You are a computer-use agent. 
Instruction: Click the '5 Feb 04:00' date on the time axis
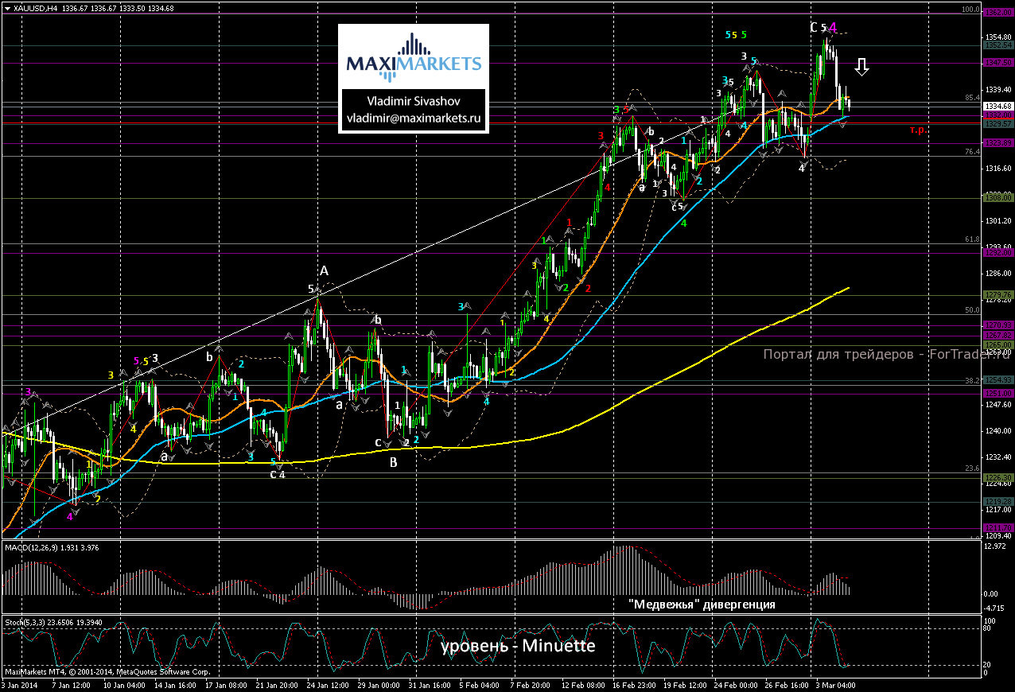pyautogui.click(x=480, y=684)
